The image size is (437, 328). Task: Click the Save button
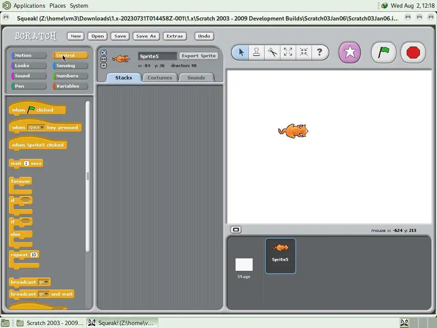pyautogui.click(x=120, y=36)
